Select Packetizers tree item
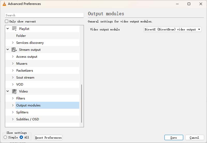Viewport: 207px width, 143px height. 25,70
